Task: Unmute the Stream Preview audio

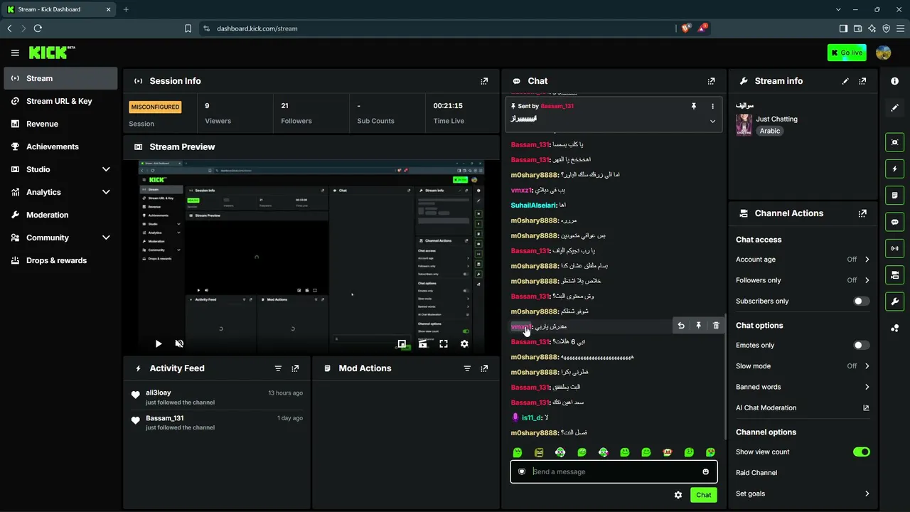Action: tap(179, 343)
